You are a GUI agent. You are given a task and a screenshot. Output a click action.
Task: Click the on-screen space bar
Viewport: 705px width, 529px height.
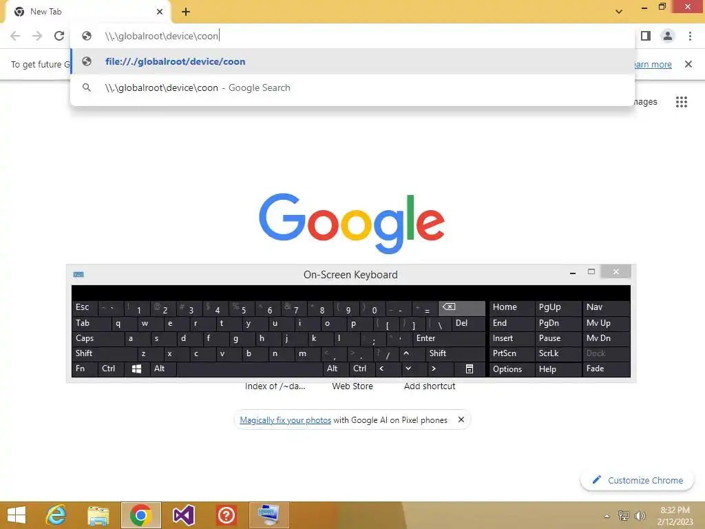249,369
